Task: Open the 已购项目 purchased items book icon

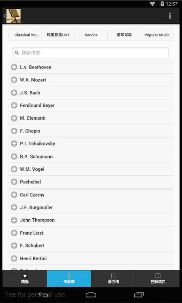Action: tap(158, 276)
